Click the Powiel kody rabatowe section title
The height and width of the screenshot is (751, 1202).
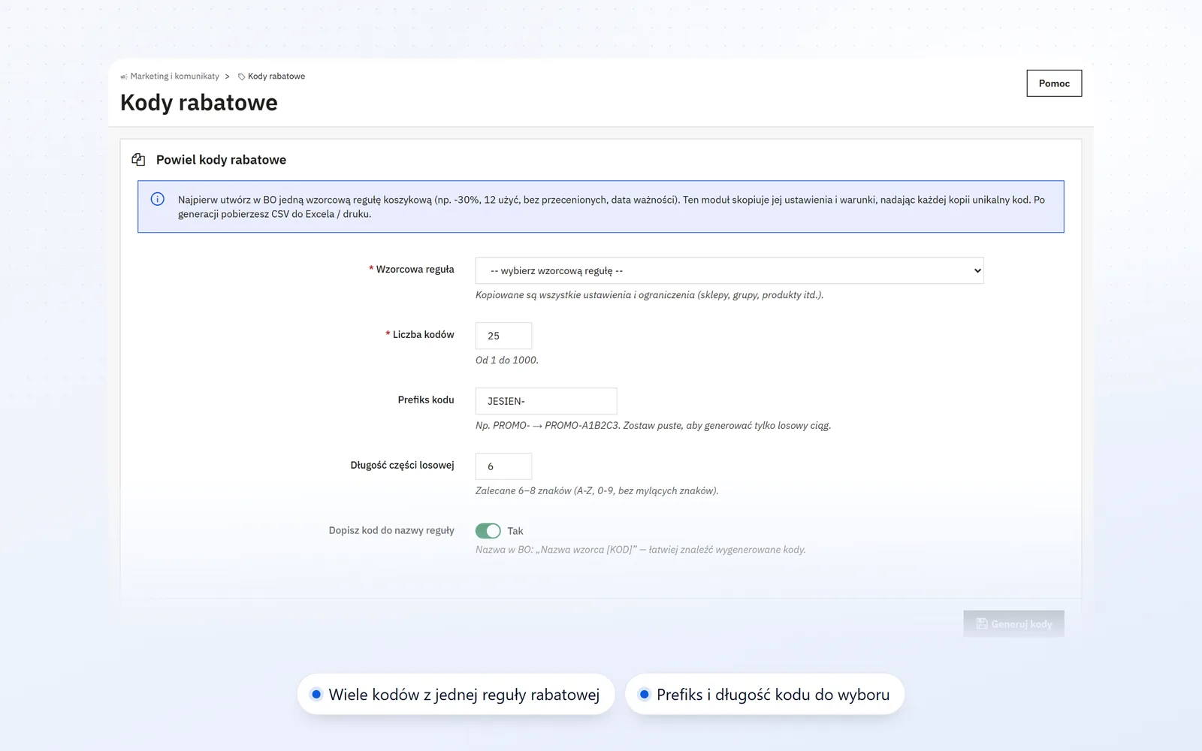[221, 160]
